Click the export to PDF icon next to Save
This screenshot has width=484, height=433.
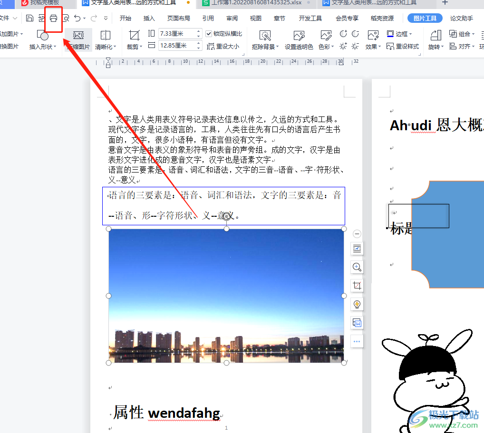point(41,18)
